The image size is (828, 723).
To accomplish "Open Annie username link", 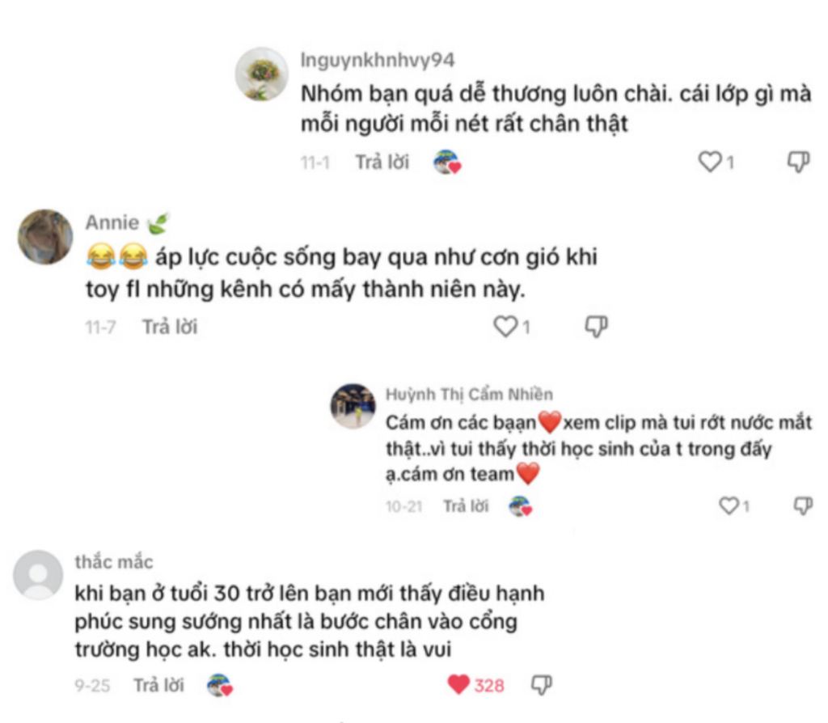I will [112, 223].
